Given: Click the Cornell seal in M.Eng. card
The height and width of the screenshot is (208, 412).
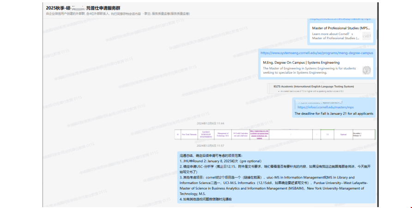Looking at the screenshot, I should click(x=367, y=70).
